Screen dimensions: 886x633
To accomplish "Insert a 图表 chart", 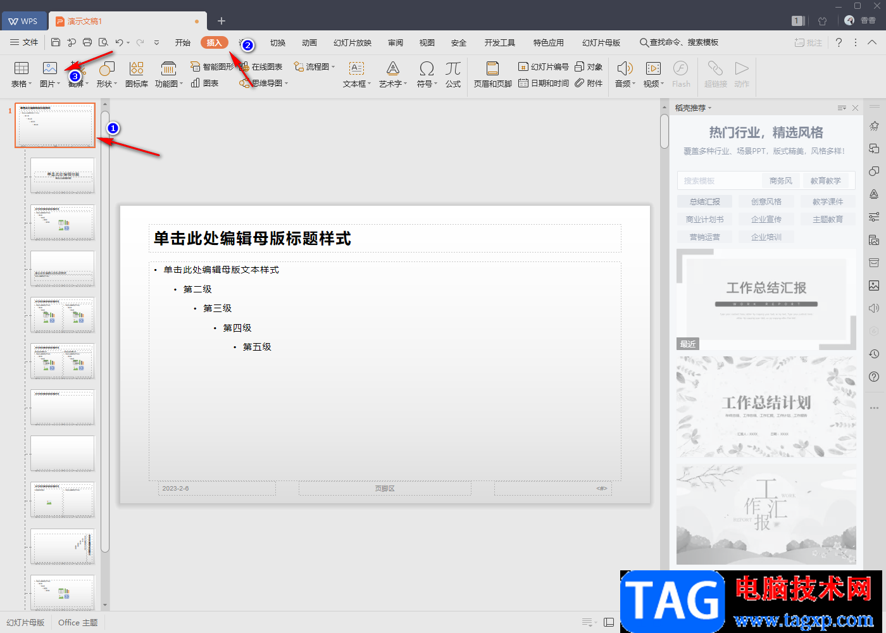I will point(205,83).
